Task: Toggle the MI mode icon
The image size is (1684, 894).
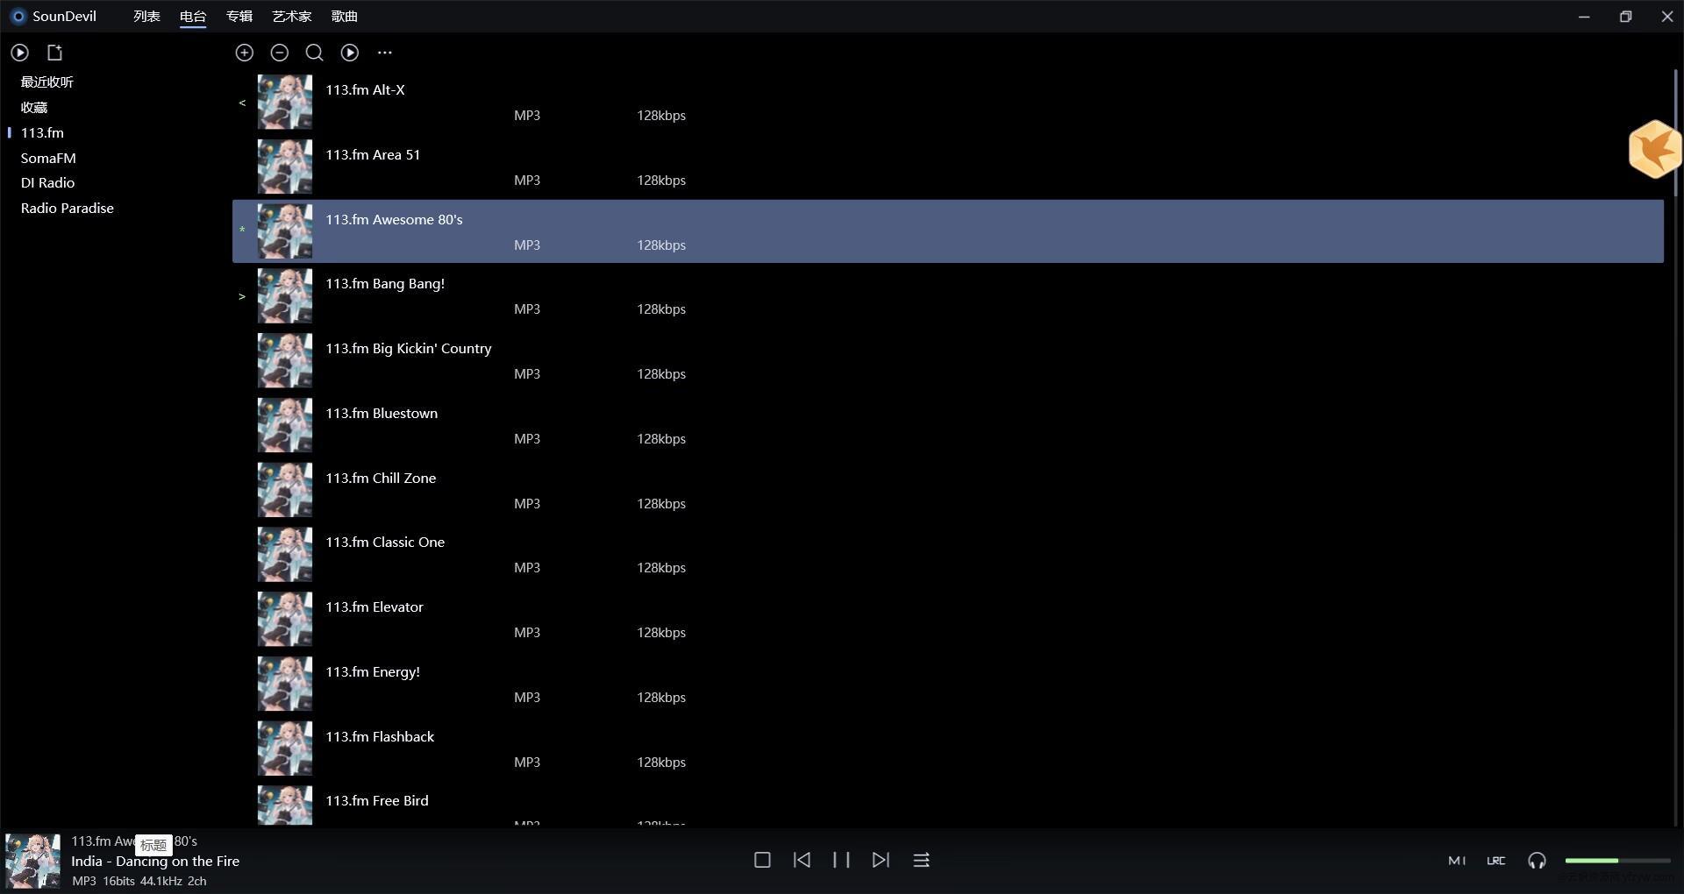Action: (x=1457, y=861)
